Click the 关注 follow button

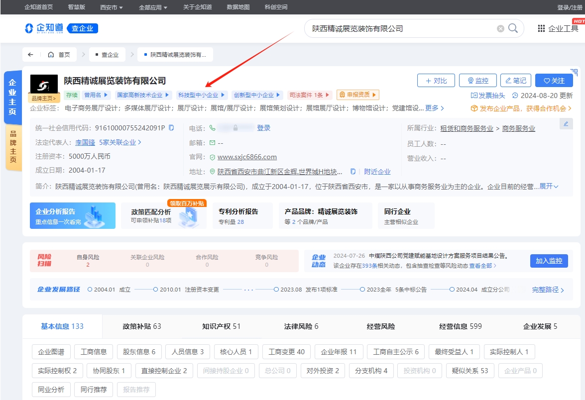554,80
